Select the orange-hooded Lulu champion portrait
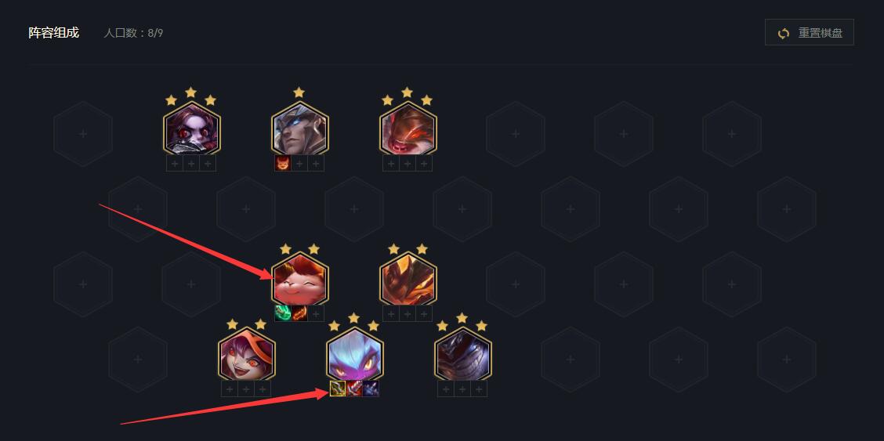Image resolution: width=884 pixels, height=441 pixels. pos(246,356)
